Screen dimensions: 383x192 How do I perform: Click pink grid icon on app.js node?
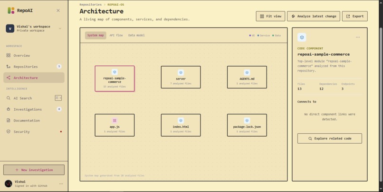[x=115, y=121]
